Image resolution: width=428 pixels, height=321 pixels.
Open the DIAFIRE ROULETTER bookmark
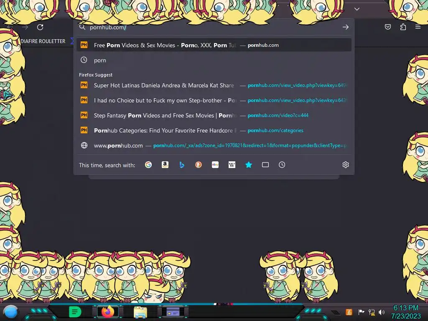43,41
